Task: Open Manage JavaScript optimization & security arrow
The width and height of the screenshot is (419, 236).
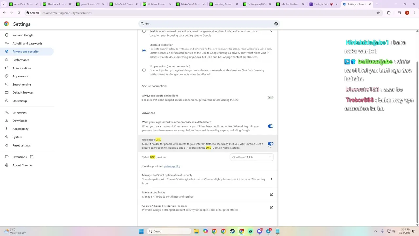Action: pos(271,179)
